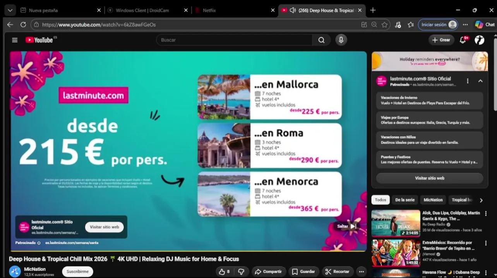Click Visitar sitio web in side panel
497x278 pixels.
430,178
